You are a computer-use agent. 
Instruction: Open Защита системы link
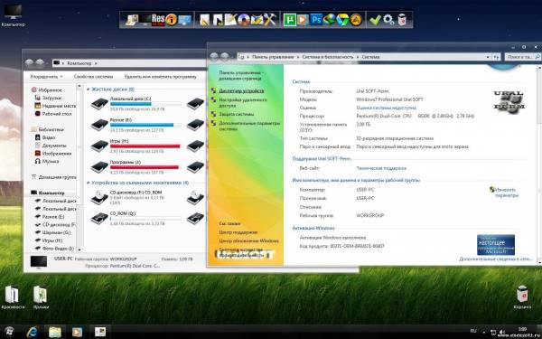tap(237, 114)
